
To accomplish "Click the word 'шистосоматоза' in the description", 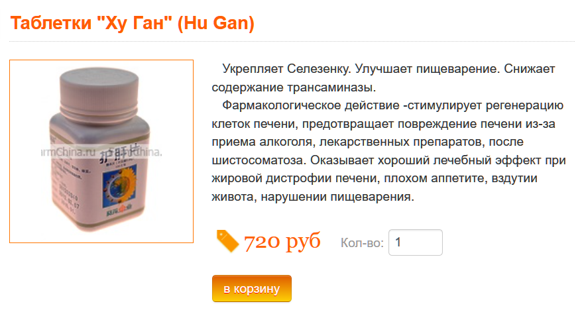I will coord(259,160).
